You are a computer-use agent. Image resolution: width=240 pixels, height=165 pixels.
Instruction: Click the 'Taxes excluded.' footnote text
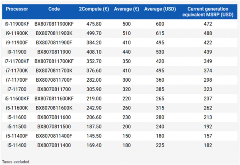tap(16, 162)
